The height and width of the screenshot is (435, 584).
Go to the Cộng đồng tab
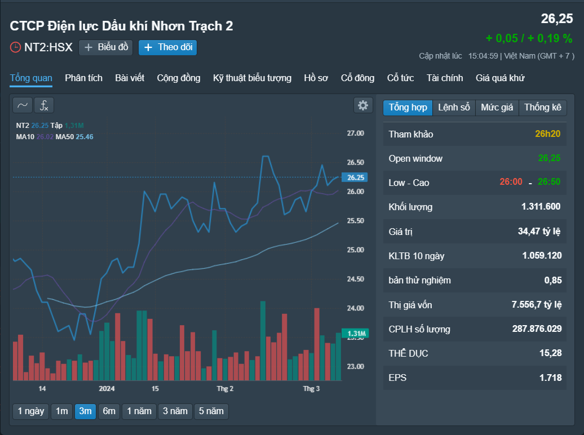pyautogui.click(x=179, y=78)
